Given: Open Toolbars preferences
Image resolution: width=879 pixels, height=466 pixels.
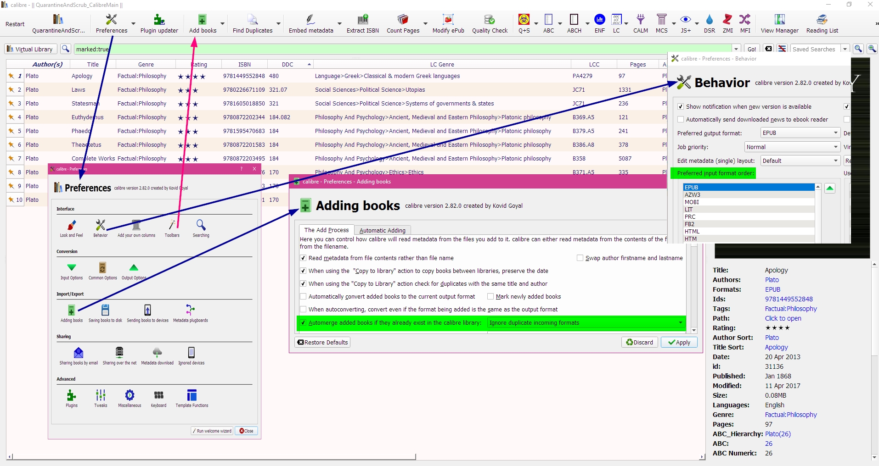Looking at the screenshot, I should [172, 228].
